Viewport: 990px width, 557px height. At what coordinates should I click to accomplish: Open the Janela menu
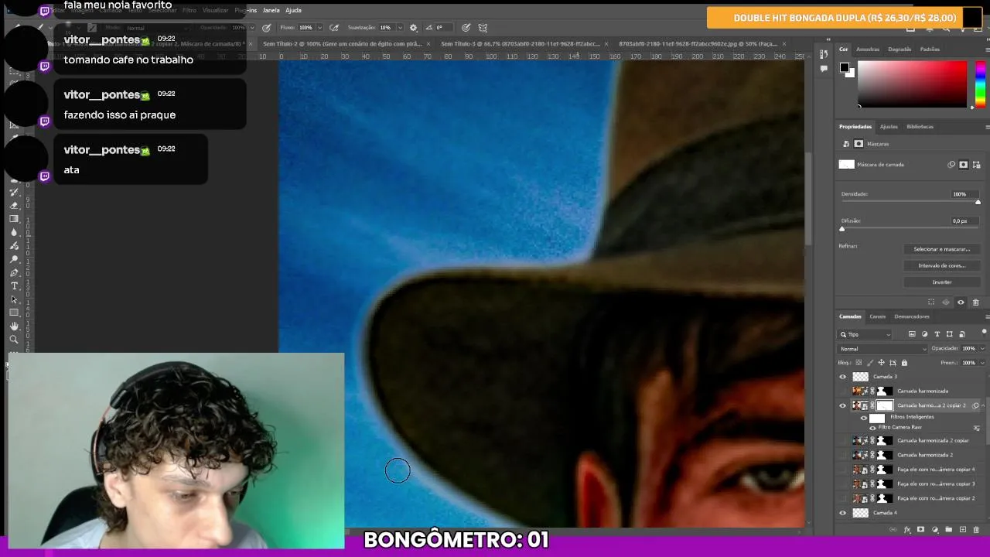point(271,11)
